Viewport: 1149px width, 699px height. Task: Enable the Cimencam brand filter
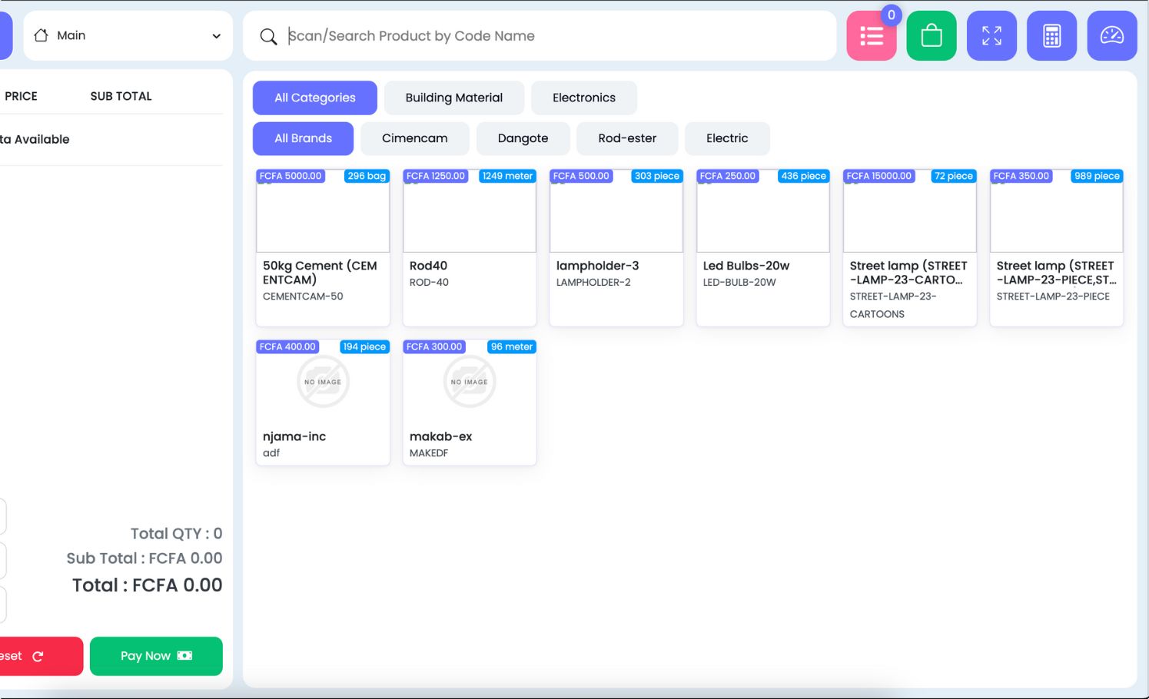click(x=415, y=138)
